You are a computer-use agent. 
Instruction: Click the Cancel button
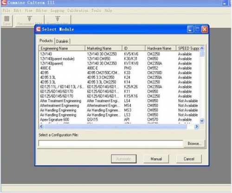[189, 159]
